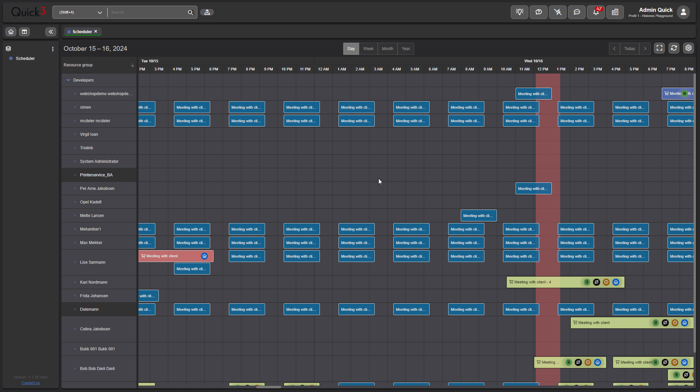Open notifications bell with 47 badge
Viewport: 700px width, 392px height.
coord(596,12)
